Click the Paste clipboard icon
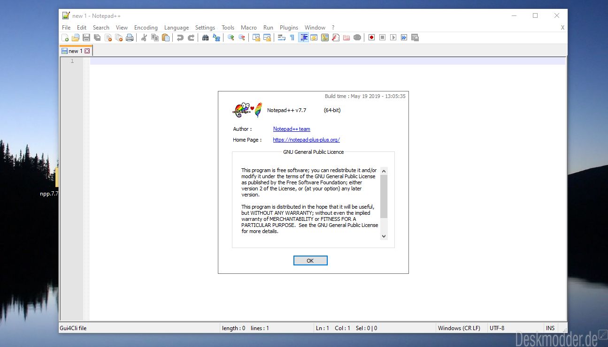Viewport: 608px width, 347px height. (x=166, y=38)
